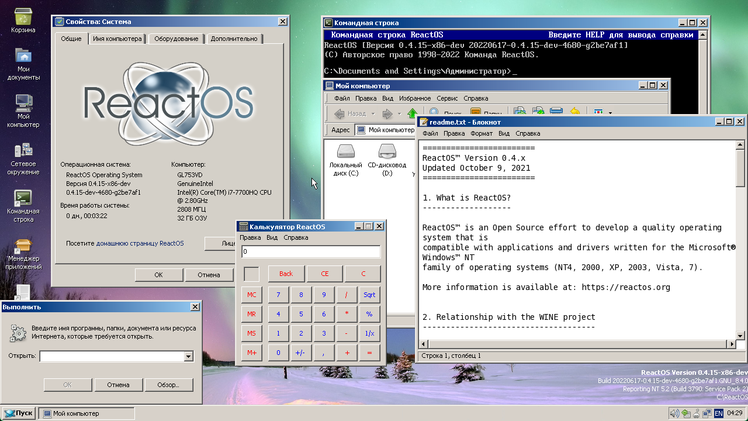The height and width of the screenshot is (421, 748).
Task: Click the notepad icon in readme.txt title bar
Action: pyautogui.click(x=424, y=122)
